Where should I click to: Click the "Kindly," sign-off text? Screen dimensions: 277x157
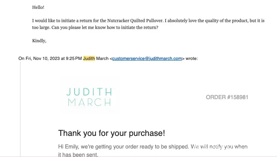tap(39, 41)
